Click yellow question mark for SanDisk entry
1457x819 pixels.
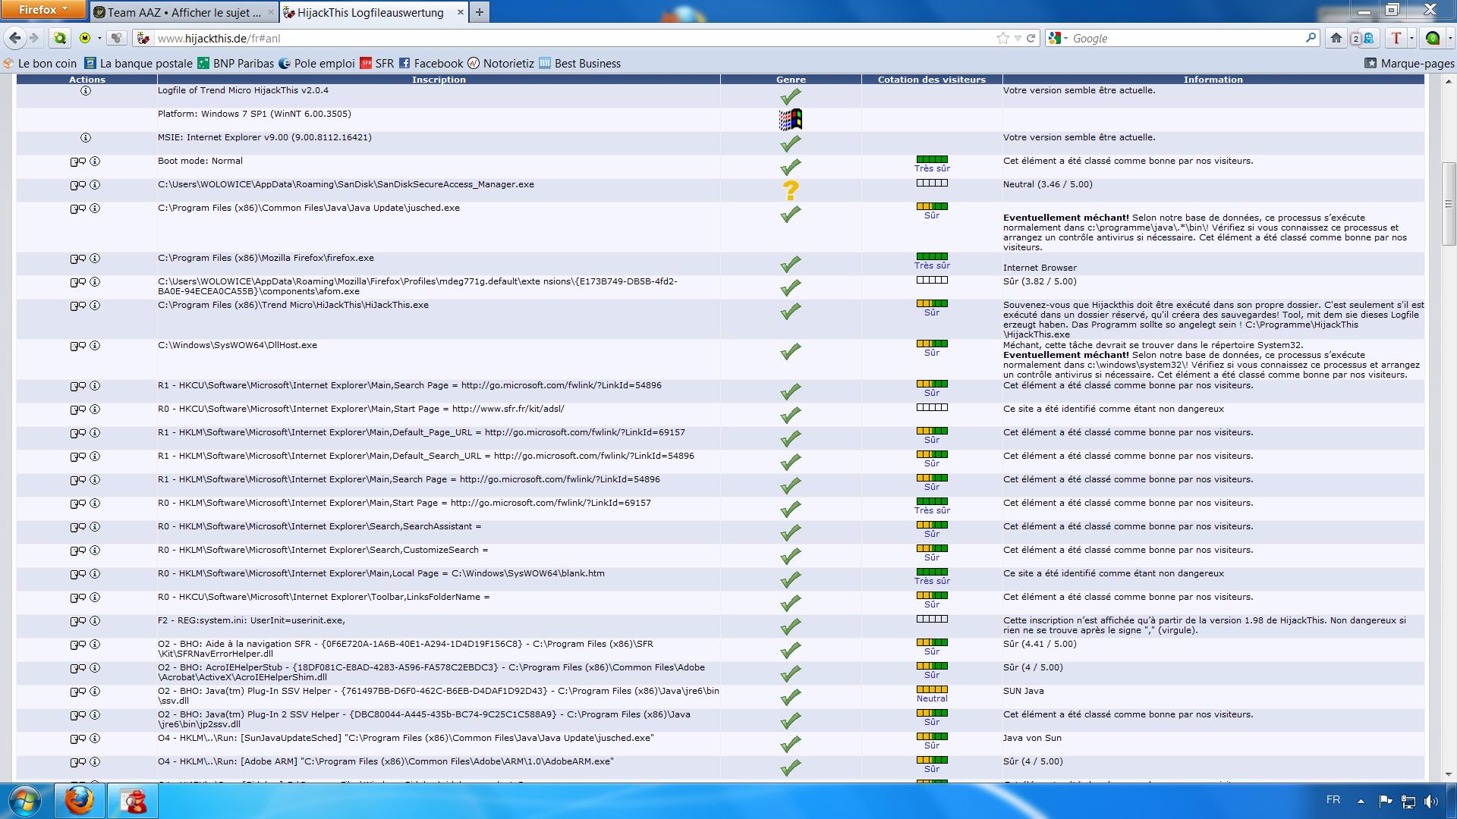(x=790, y=190)
